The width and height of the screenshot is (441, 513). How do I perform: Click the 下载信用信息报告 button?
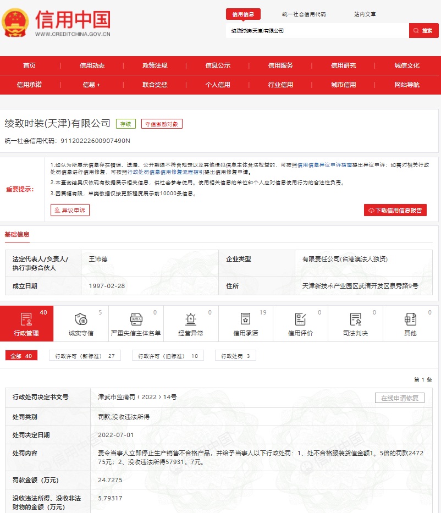(x=395, y=211)
